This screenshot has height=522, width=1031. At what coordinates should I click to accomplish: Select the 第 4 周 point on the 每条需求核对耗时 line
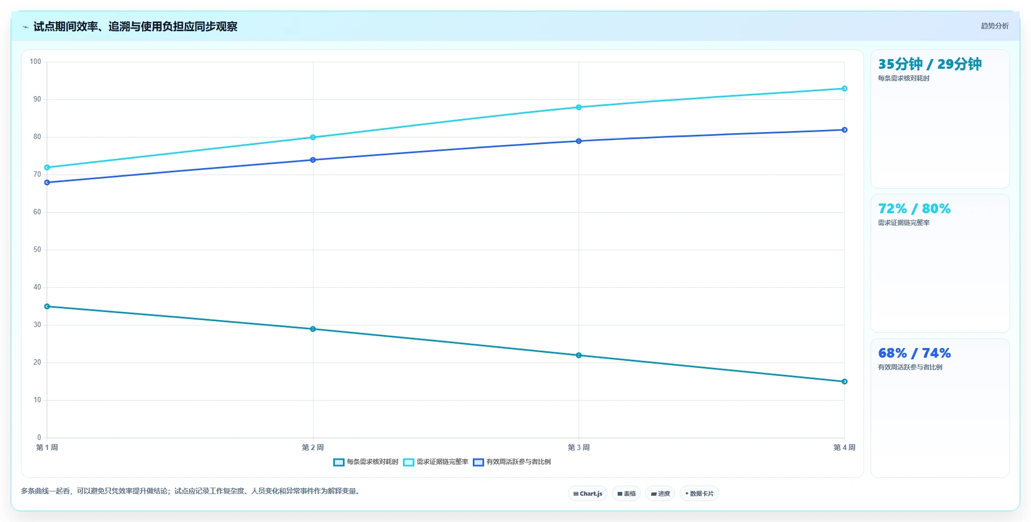(844, 382)
